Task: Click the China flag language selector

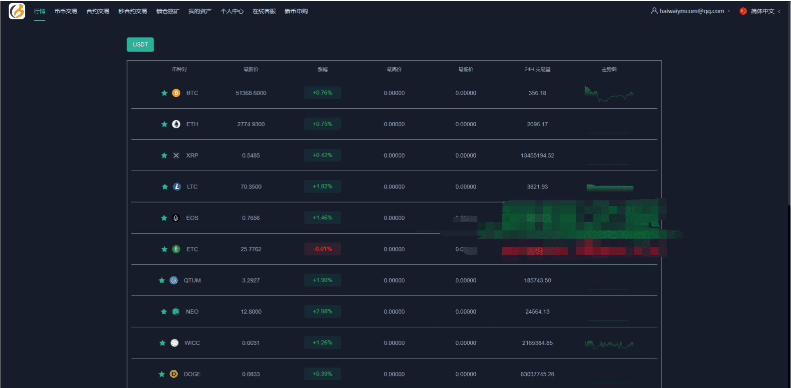Action: (x=743, y=11)
